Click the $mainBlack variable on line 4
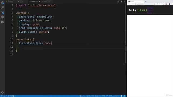The height and width of the screenshot is (97, 173). point(45,17)
